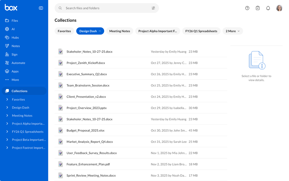Collapse the sidebar with the panel toggle icon
This screenshot has height=181, width=289.
click(41, 8)
